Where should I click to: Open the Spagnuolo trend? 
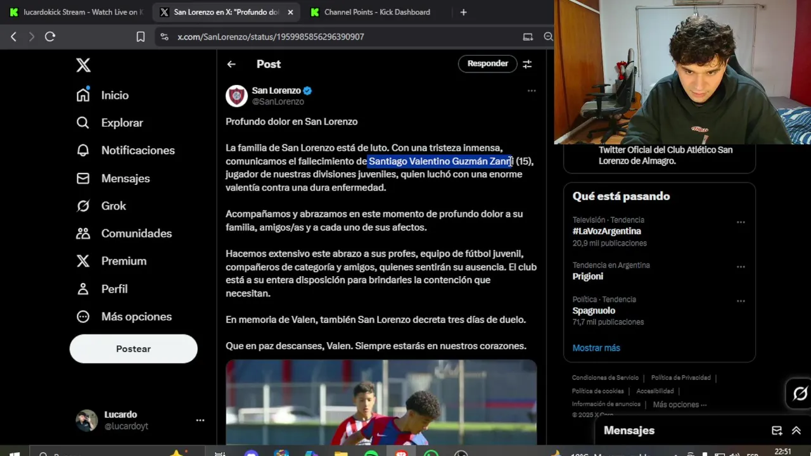pyautogui.click(x=594, y=310)
